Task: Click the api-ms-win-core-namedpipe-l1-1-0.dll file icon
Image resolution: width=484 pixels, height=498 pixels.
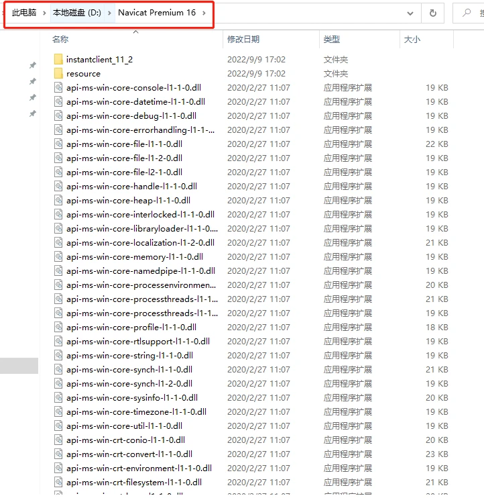Action: 58,270
